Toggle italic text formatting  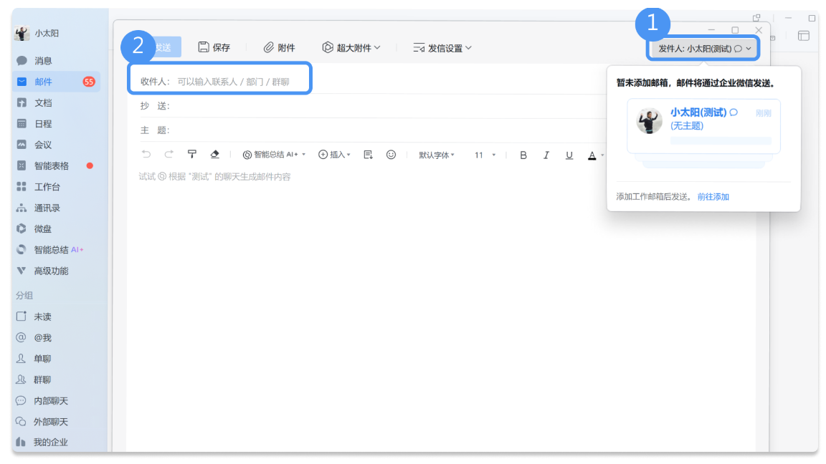point(546,155)
